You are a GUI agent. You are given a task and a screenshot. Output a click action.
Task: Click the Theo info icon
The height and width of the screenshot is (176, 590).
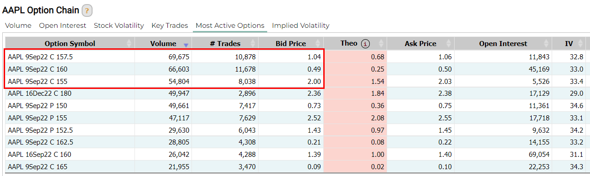(x=365, y=44)
